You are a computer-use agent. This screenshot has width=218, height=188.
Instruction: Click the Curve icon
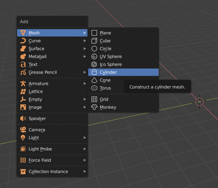click(x=23, y=41)
